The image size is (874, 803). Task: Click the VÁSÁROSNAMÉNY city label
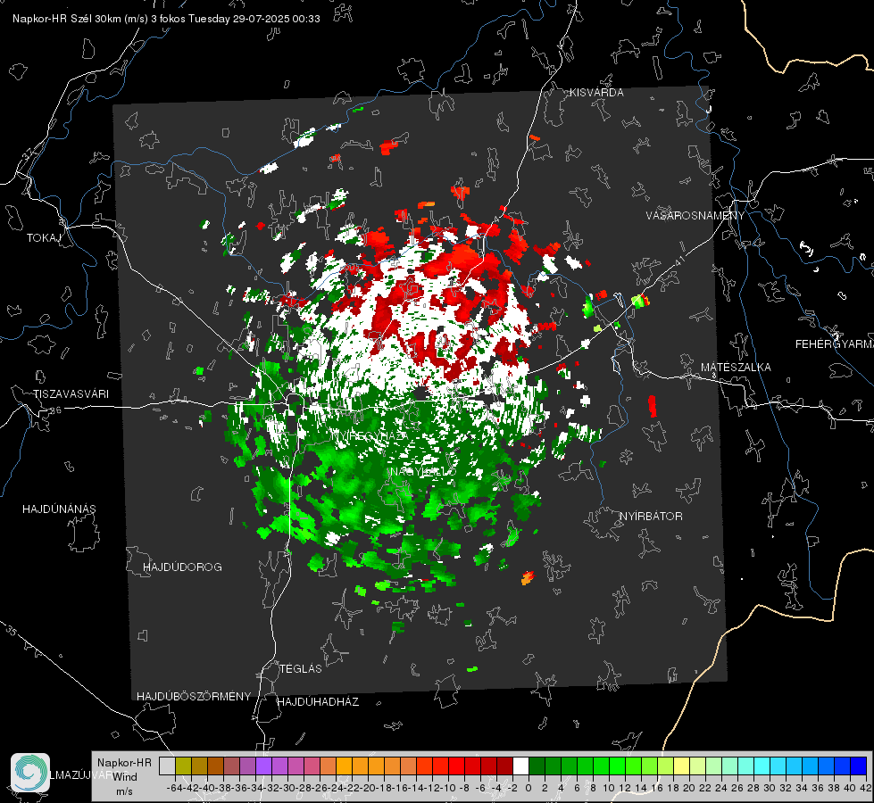click(695, 216)
